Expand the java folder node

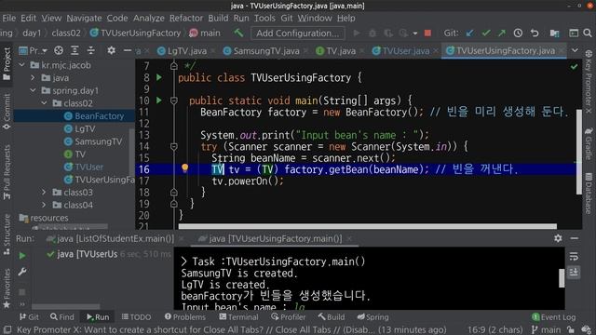coord(34,78)
